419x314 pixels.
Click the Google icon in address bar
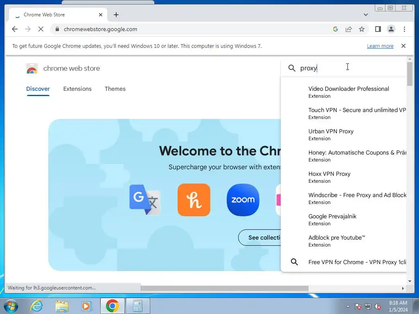tap(336, 29)
